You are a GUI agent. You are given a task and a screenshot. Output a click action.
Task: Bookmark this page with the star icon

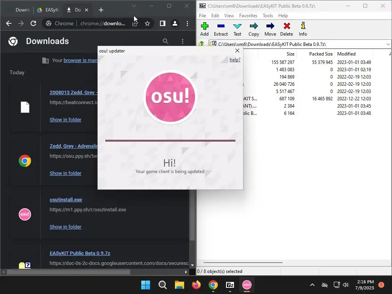pyautogui.click(x=147, y=23)
